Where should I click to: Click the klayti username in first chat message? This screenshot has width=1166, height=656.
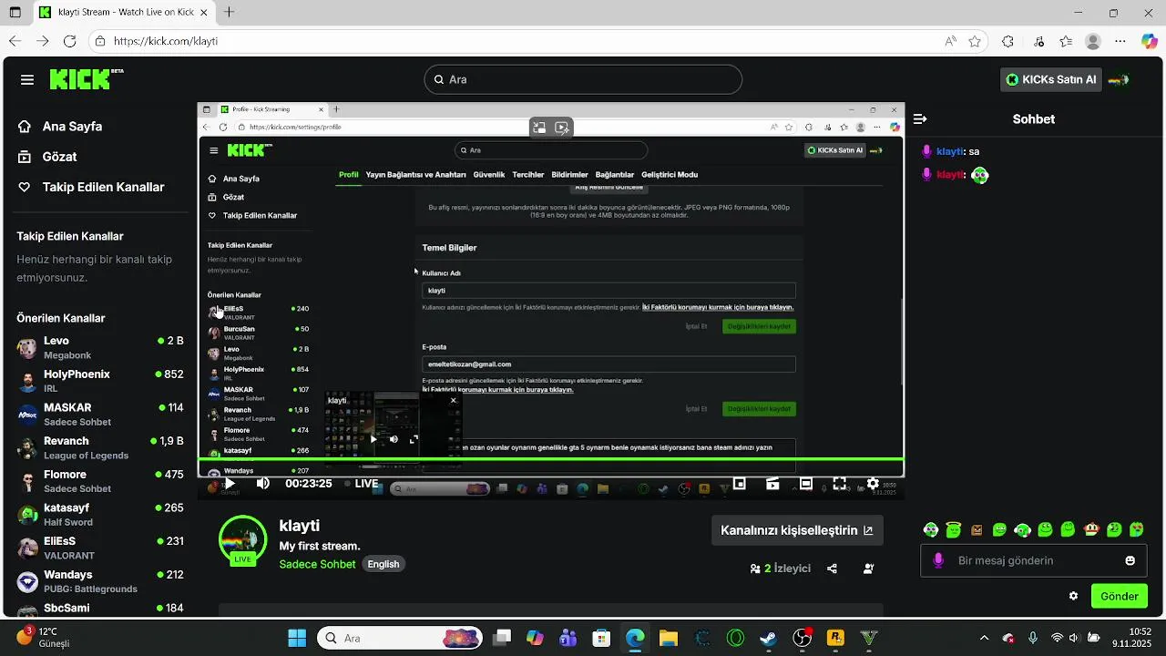pos(949,151)
